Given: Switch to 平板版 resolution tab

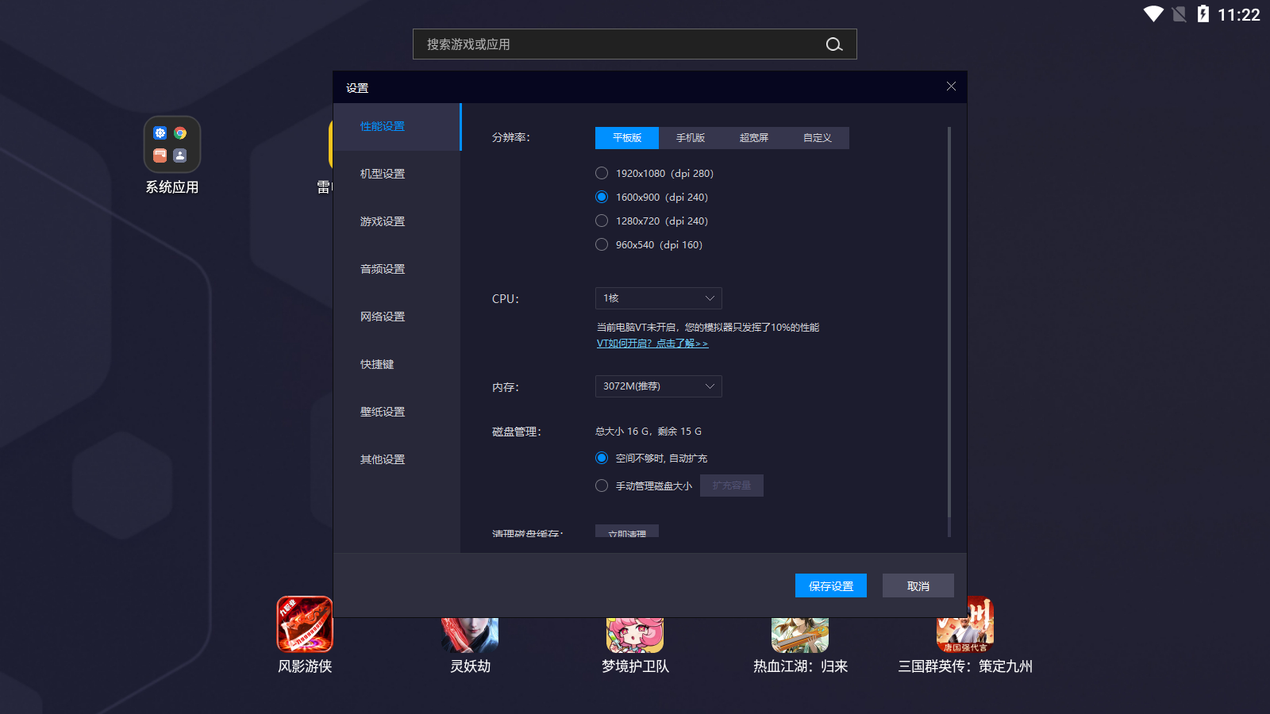Looking at the screenshot, I should coord(627,138).
